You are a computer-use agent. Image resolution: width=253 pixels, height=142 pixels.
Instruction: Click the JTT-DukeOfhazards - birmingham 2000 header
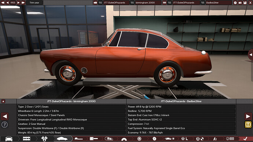click(x=71, y=101)
